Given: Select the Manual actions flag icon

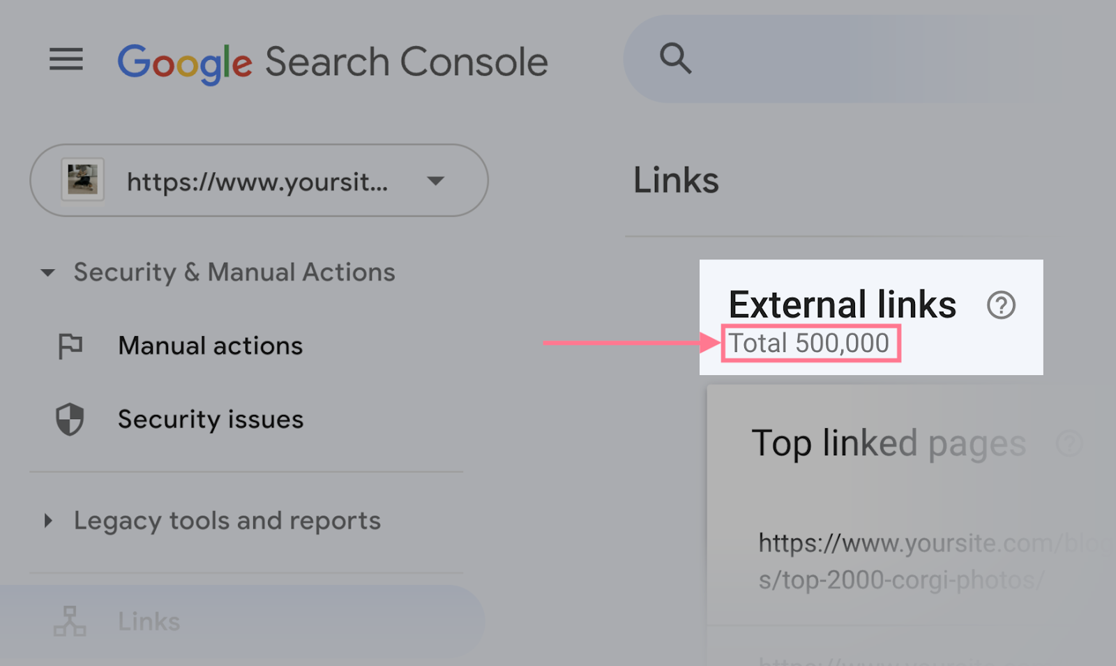Looking at the screenshot, I should [70, 345].
